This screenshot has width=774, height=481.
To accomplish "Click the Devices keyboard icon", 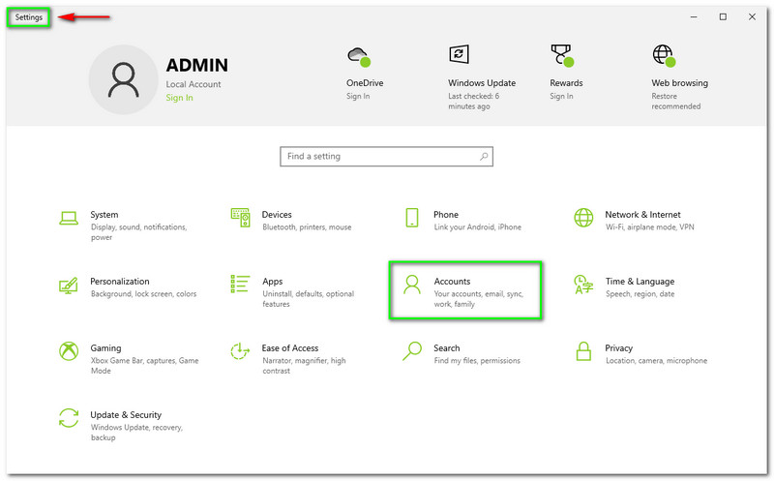I will [241, 219].
